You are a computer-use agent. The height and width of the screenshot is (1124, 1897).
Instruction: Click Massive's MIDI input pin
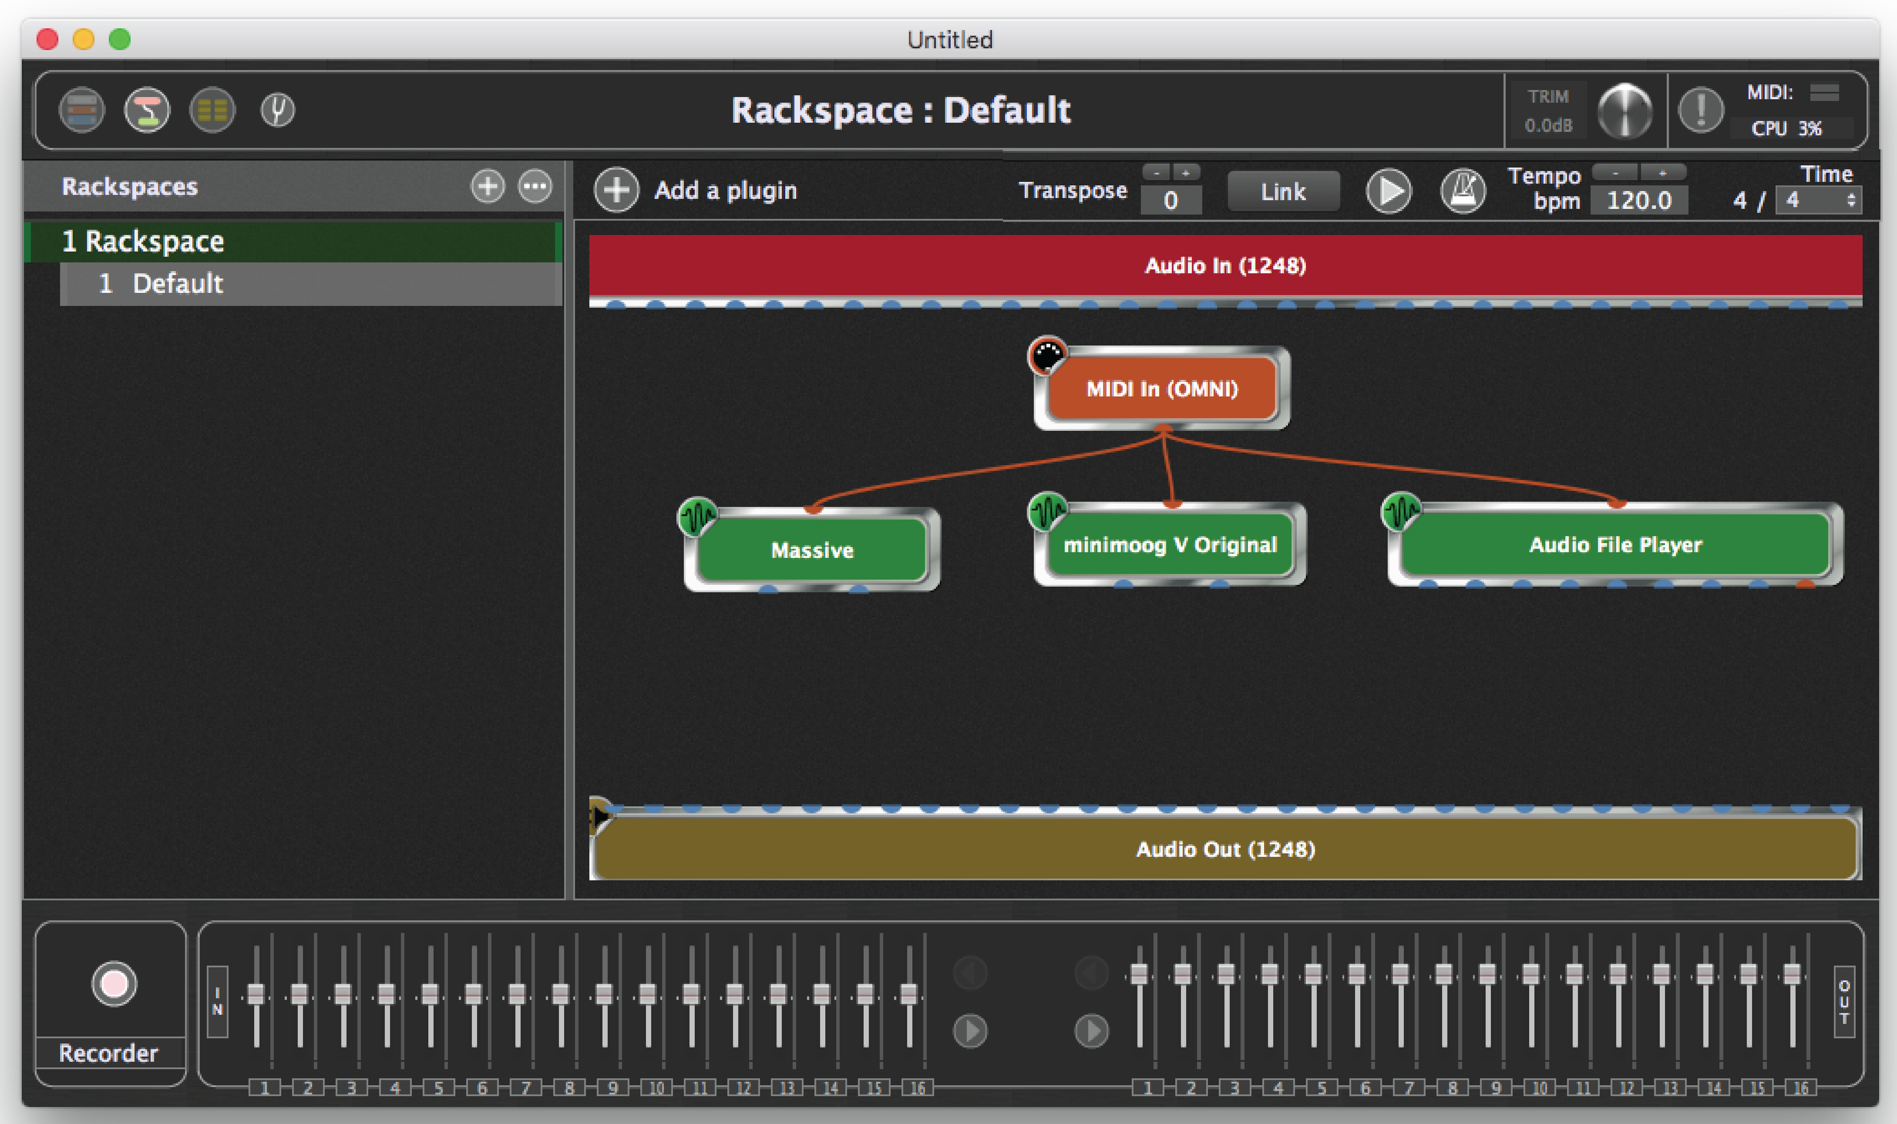(x=814, y=509)
